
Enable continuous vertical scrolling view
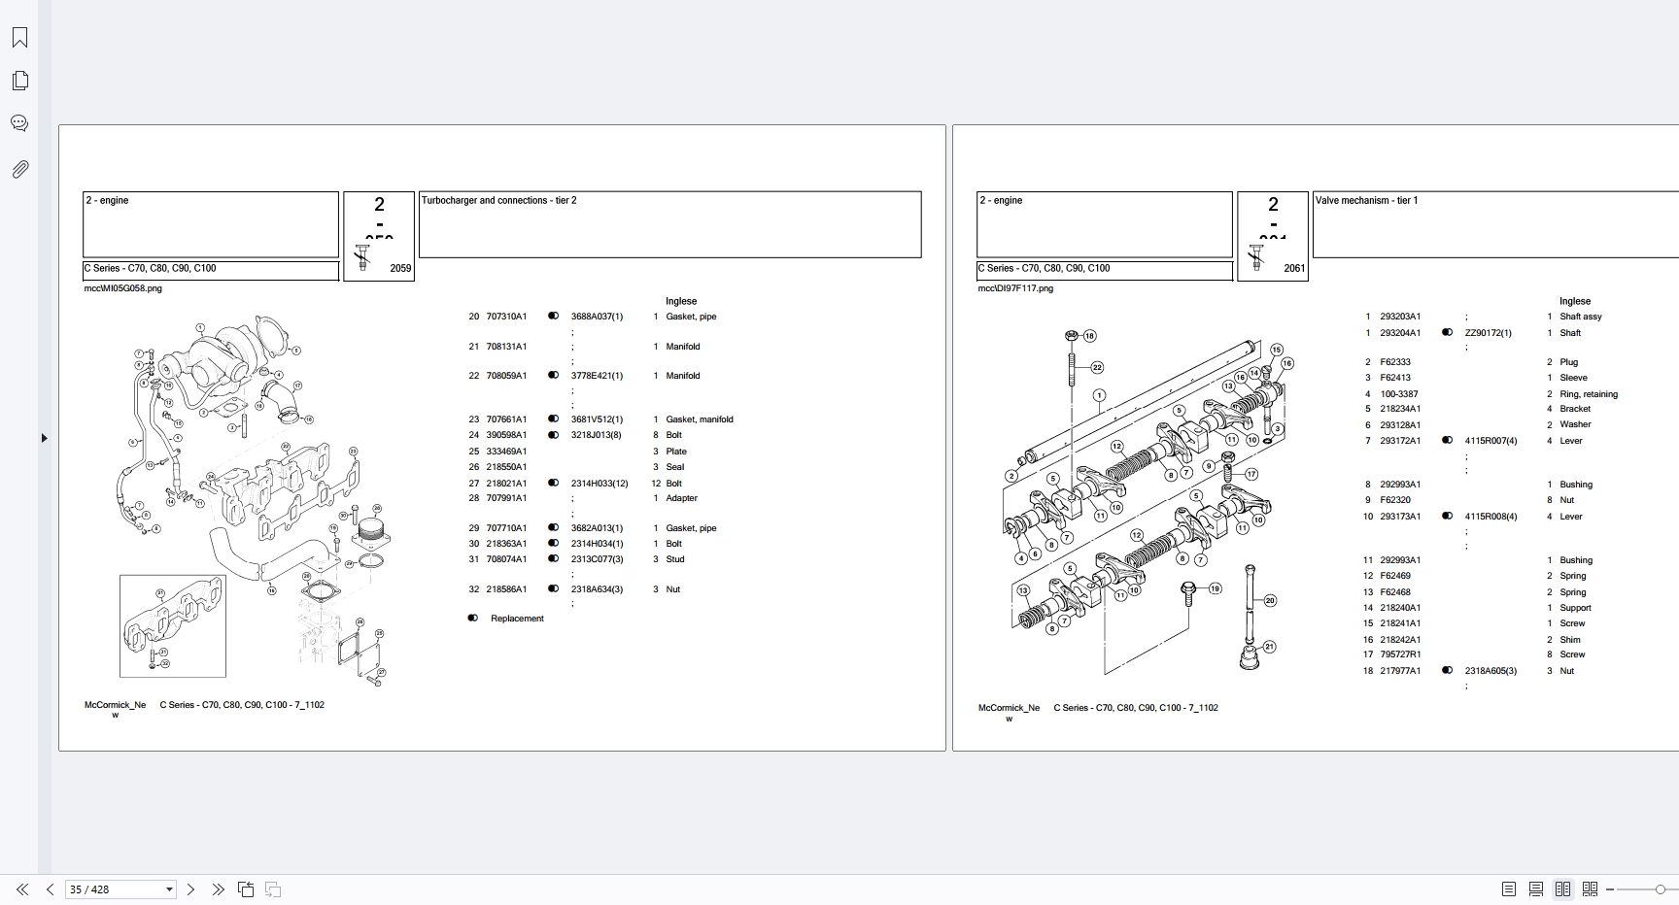tap(1536, 888)
